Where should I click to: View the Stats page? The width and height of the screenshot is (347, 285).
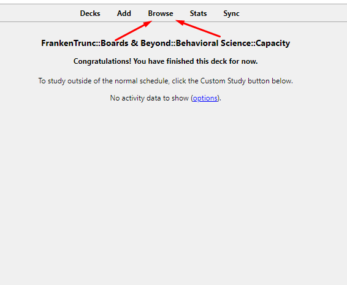(198, 13)
